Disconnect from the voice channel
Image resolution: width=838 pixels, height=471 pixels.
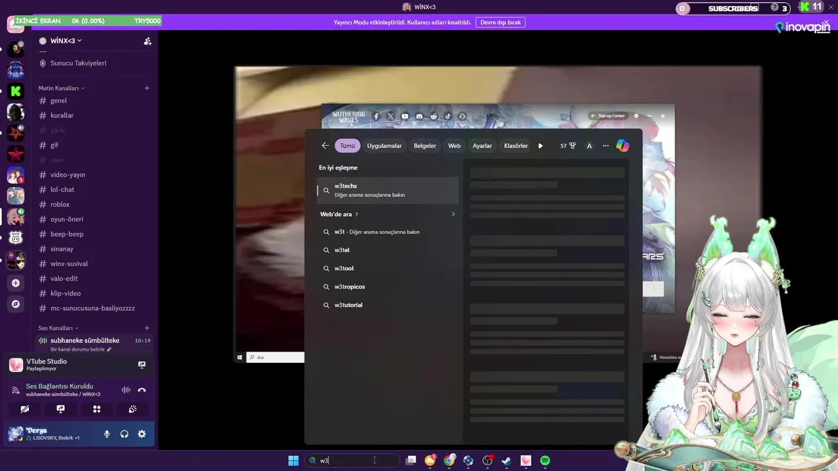click(141, 390)
